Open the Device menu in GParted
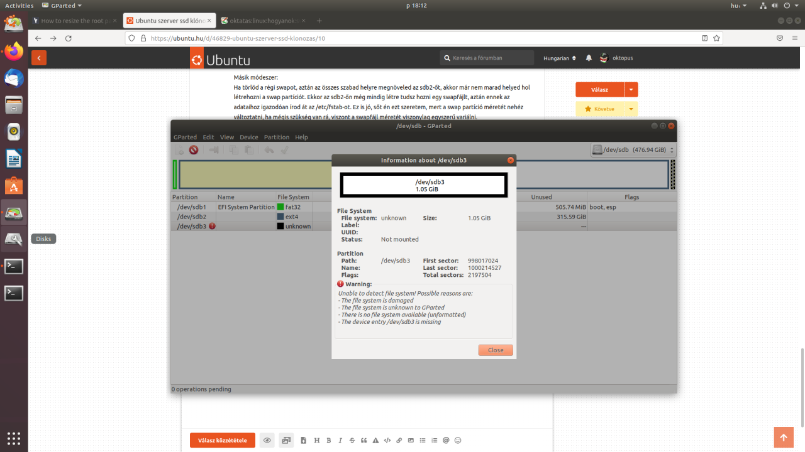 (249, 137)
